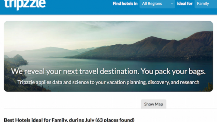Click the "ideal for" label
The width and height of the screenshot is (217, 122).
point(185,4)
